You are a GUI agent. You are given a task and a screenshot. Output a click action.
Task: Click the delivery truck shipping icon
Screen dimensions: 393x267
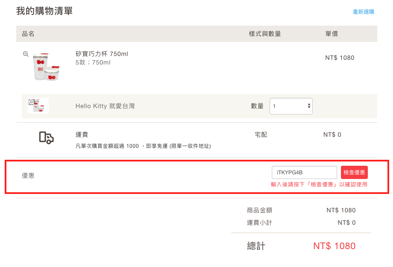46,137
